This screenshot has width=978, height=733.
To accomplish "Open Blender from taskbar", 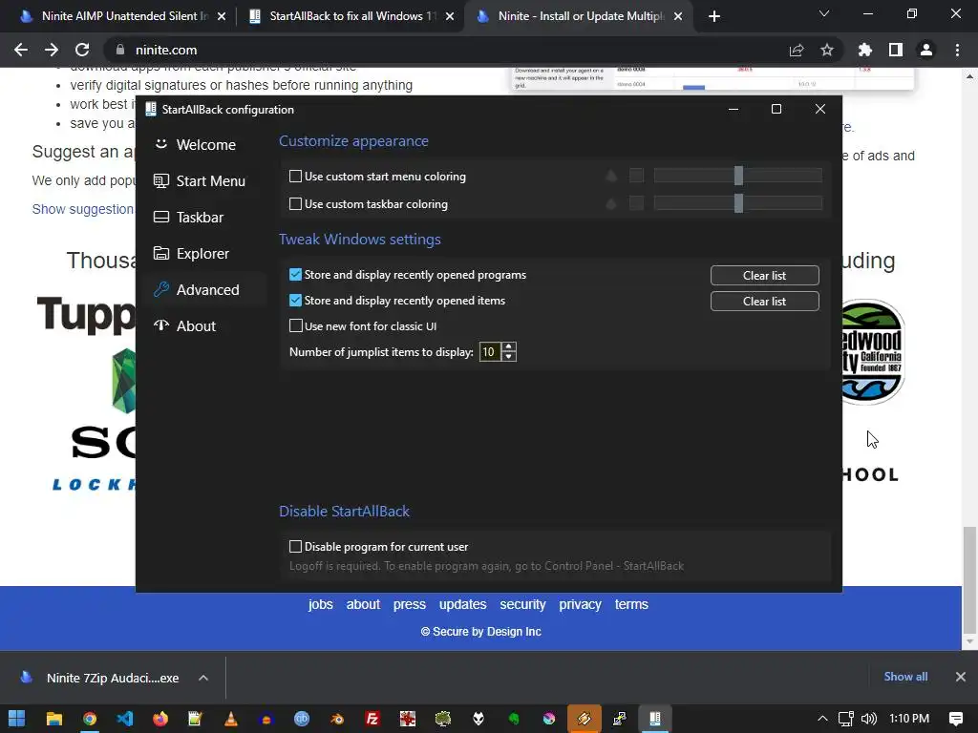I will [x=337, y=719].
